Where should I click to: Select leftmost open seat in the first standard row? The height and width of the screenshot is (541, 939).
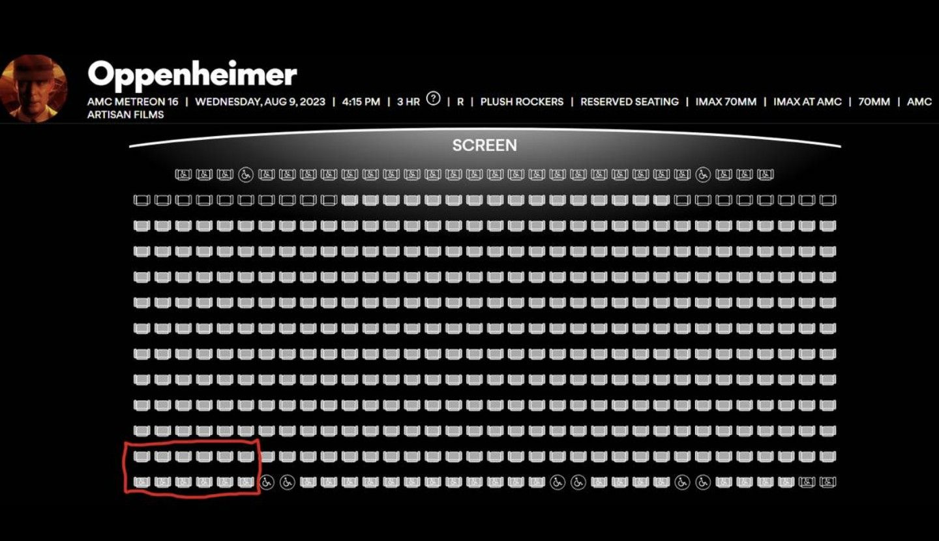point(142,200)
